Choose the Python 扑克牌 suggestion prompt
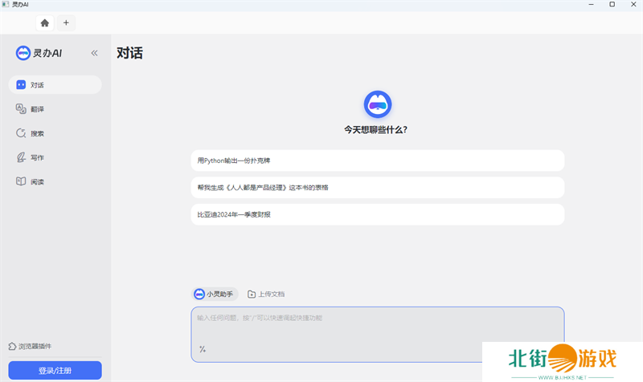Viewport: 643px width, 382px height. tap(377, 161)
